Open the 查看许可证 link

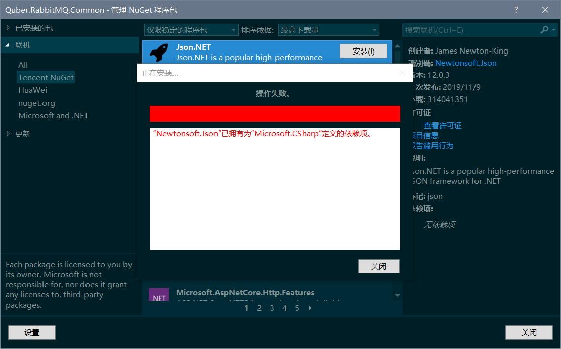point(443,126)
